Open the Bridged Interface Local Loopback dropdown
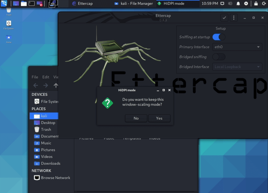Screen dimensions: 268x193 tap(237, 67)
